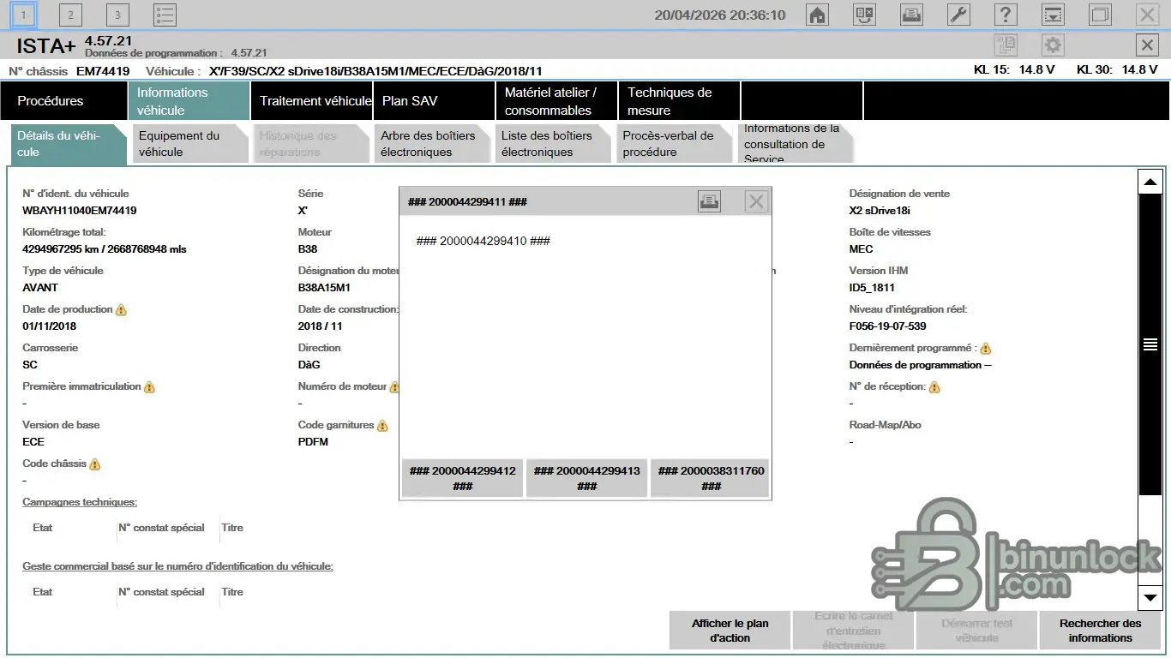
Task: Select session tab number 1
Action: coord(24,15)
